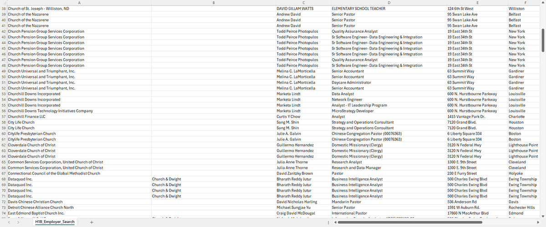This screenshot has width=546, height=227.
Task: Select cell 'Curtis Y Chow'
Action: (x=303, y=116)
